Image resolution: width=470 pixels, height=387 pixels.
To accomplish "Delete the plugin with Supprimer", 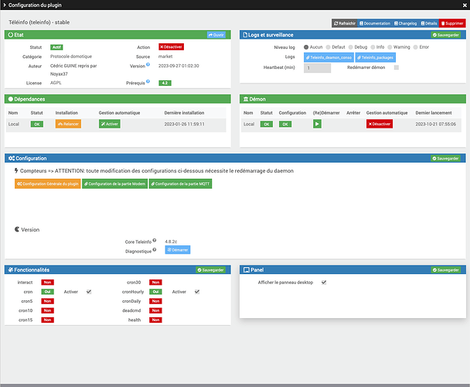I will pyautogui.click(x=453, y=24).
